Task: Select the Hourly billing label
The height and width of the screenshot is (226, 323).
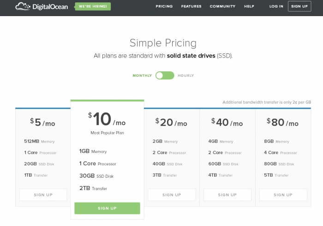Action: [x=185, y=75]
